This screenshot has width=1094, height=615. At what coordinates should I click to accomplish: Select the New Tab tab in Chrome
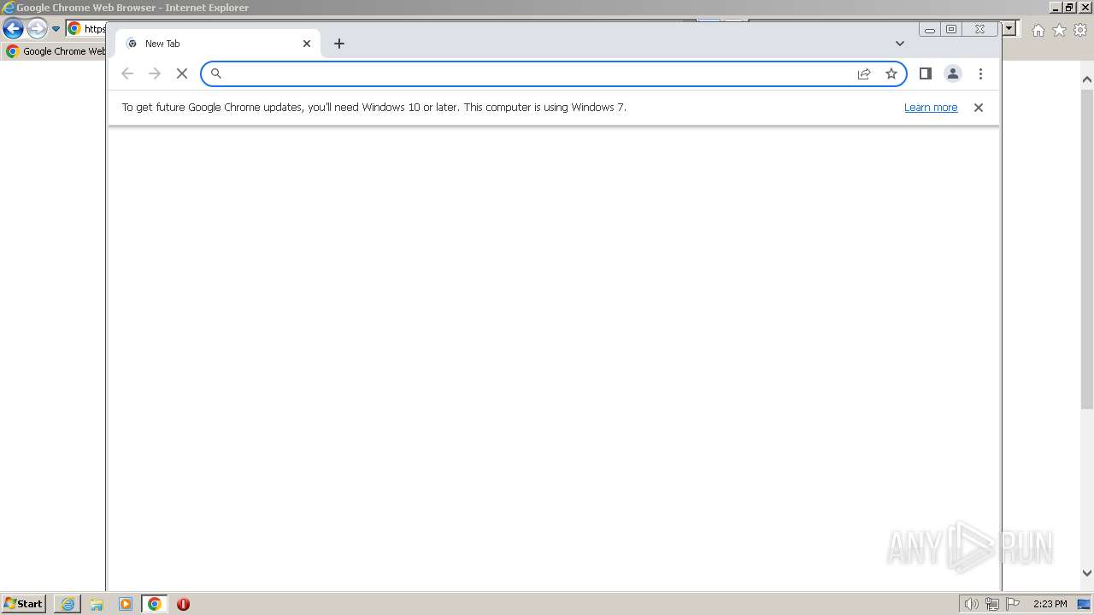(x=218, y=44)
